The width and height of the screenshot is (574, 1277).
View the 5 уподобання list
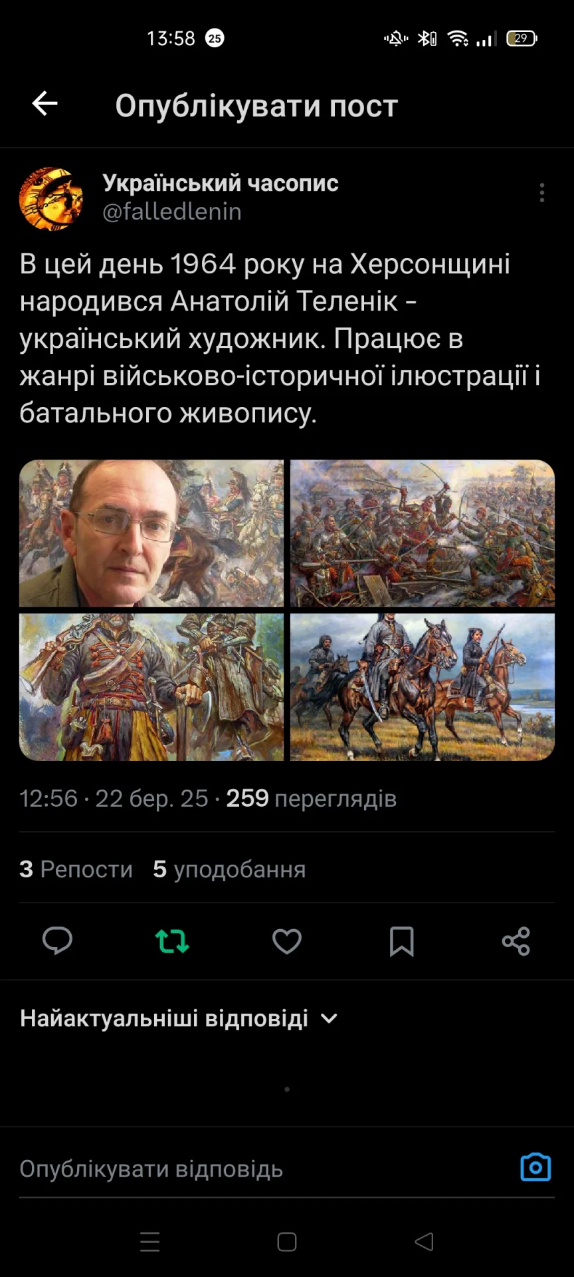click(x=229, y=869)
